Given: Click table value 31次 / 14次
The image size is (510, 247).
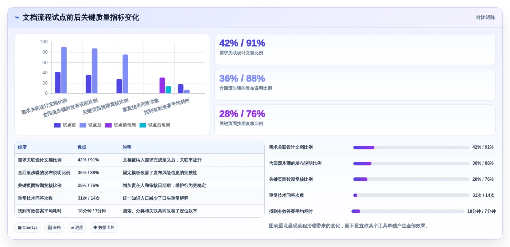Looking at the screenshot, I should click(x=89, y=199).
